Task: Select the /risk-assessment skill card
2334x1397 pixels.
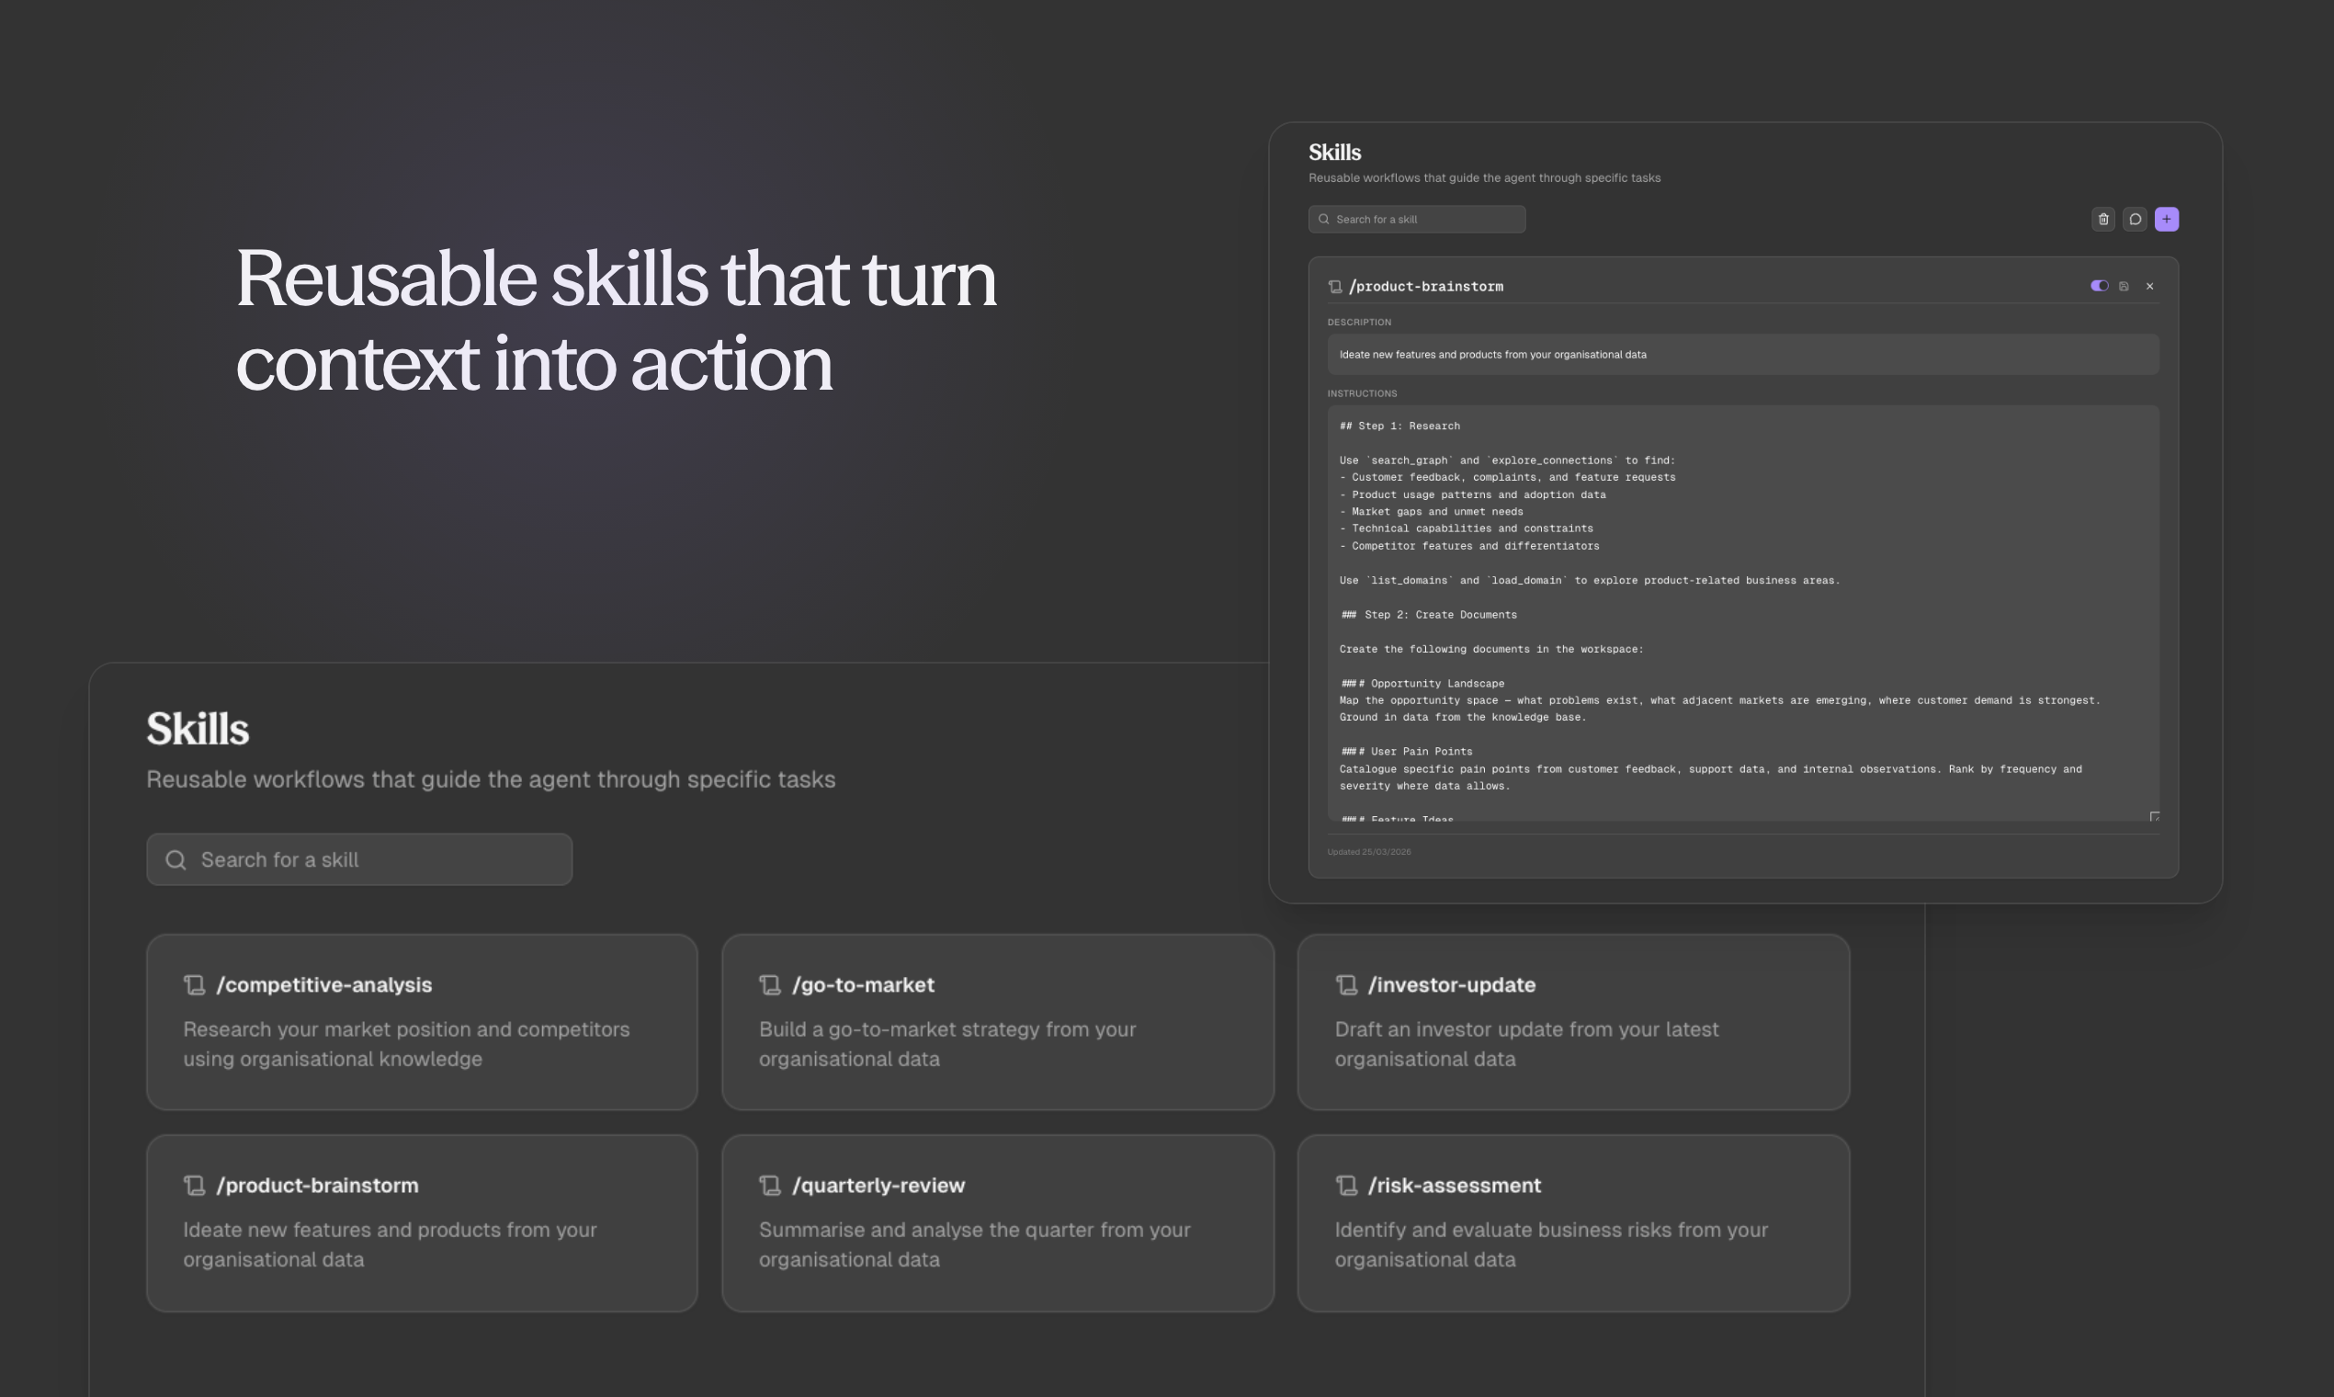Action: point(1572,1221)
